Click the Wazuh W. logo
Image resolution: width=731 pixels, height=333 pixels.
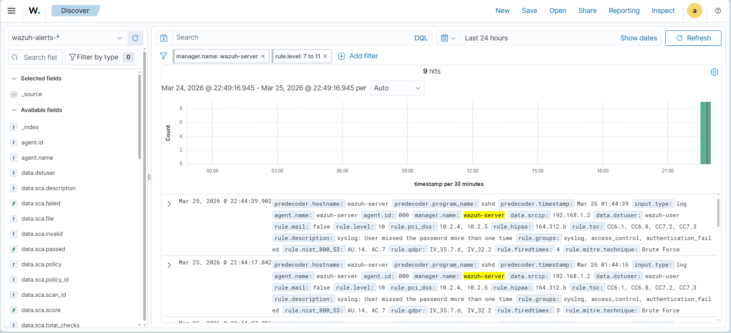(x=34, y=11)
